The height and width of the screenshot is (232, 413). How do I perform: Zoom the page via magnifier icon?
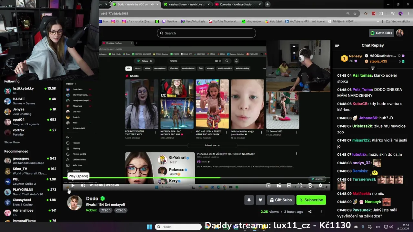(348, 14)
